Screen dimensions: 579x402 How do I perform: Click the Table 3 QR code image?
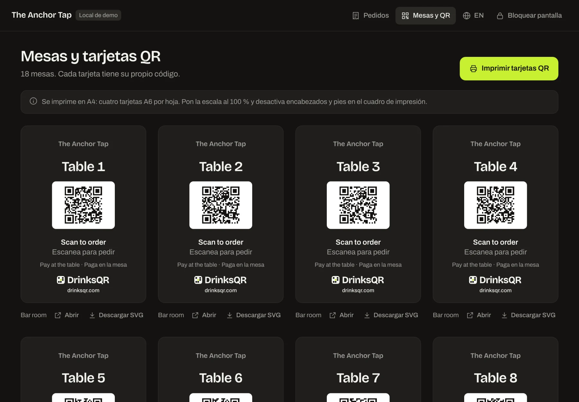358,205
